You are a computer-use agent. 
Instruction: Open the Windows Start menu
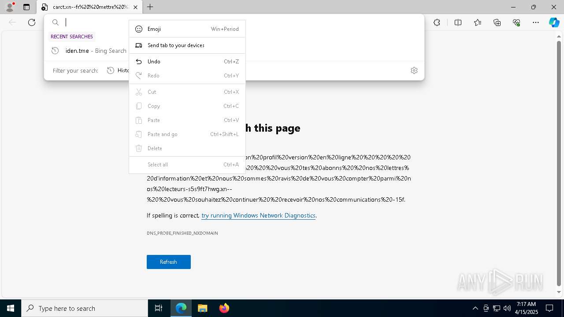11,308
